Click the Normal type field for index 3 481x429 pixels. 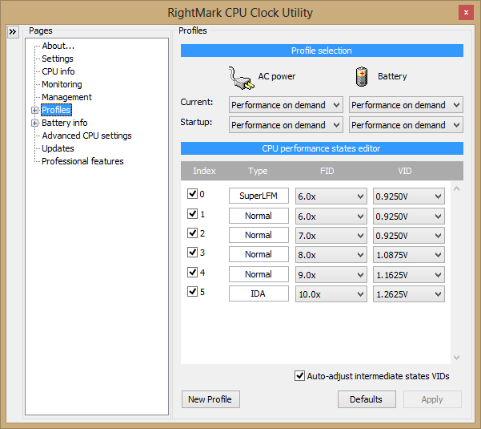point(259,254)
